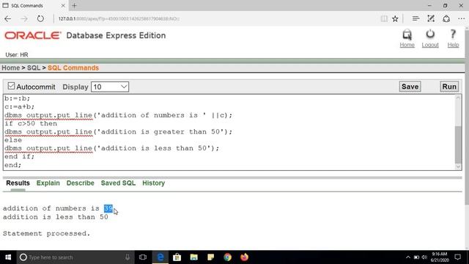Click the Help text link
The width and height of the screenshot is (469, 264).
click(x=453, y=45)
